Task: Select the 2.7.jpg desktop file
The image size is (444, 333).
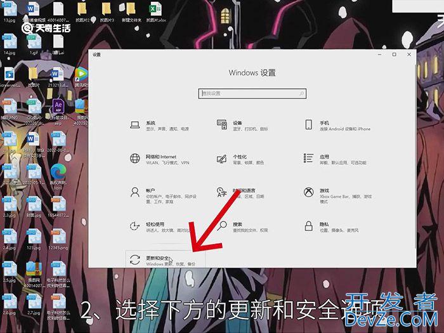Action: click(x=34, y=304)
